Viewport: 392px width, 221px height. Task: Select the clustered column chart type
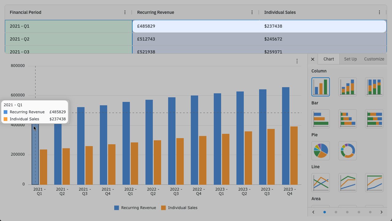click(x=321, y=87)
